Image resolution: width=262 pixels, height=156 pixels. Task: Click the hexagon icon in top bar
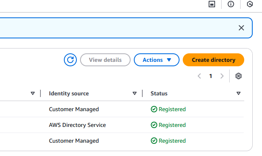pos(250,4)
